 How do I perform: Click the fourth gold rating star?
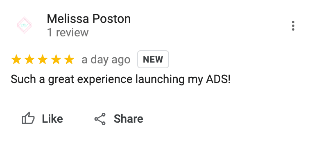point(56,60)
